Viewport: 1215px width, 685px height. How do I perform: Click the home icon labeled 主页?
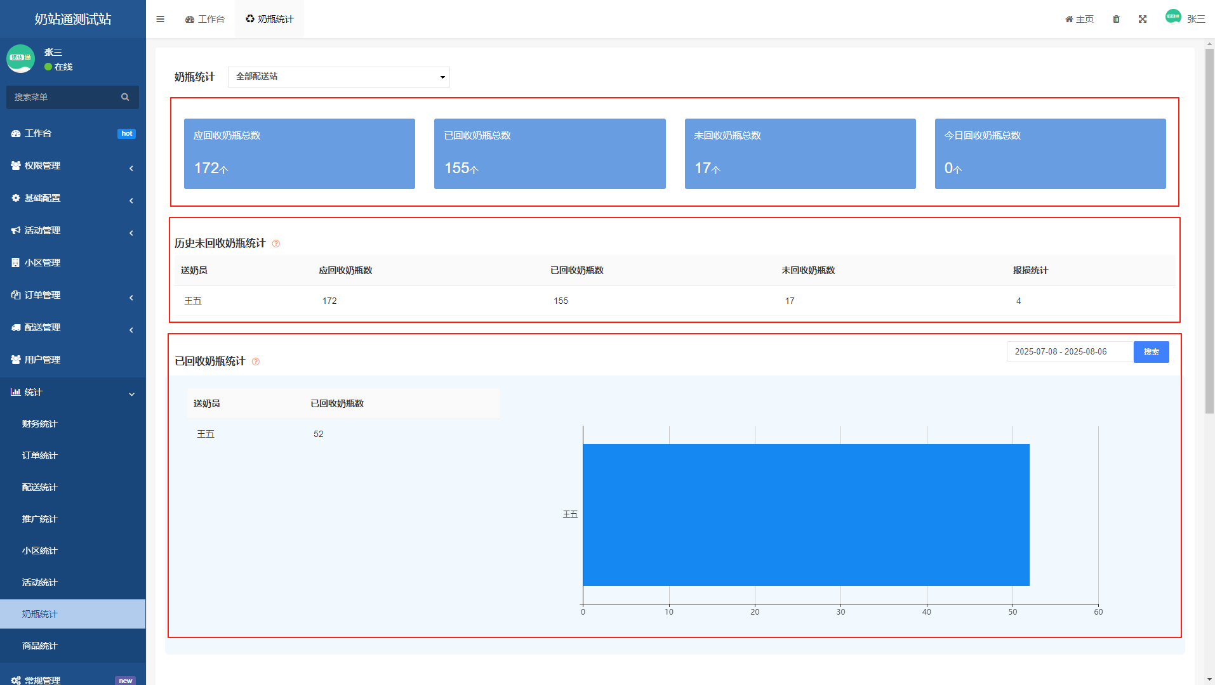[x=1079, y=19]
